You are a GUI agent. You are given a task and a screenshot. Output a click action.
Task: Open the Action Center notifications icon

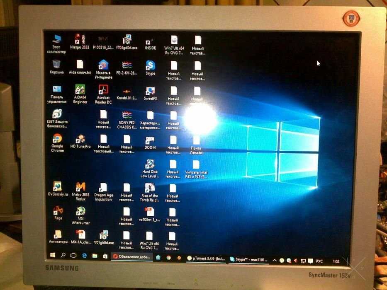click(x=311, y=261)
